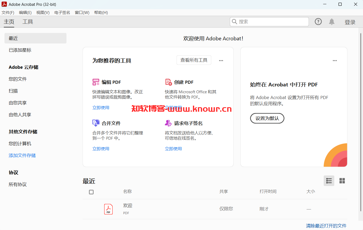Screen dimensions: 363x230
Task: Open the 视图(V) menu
Action: (43, 13)
